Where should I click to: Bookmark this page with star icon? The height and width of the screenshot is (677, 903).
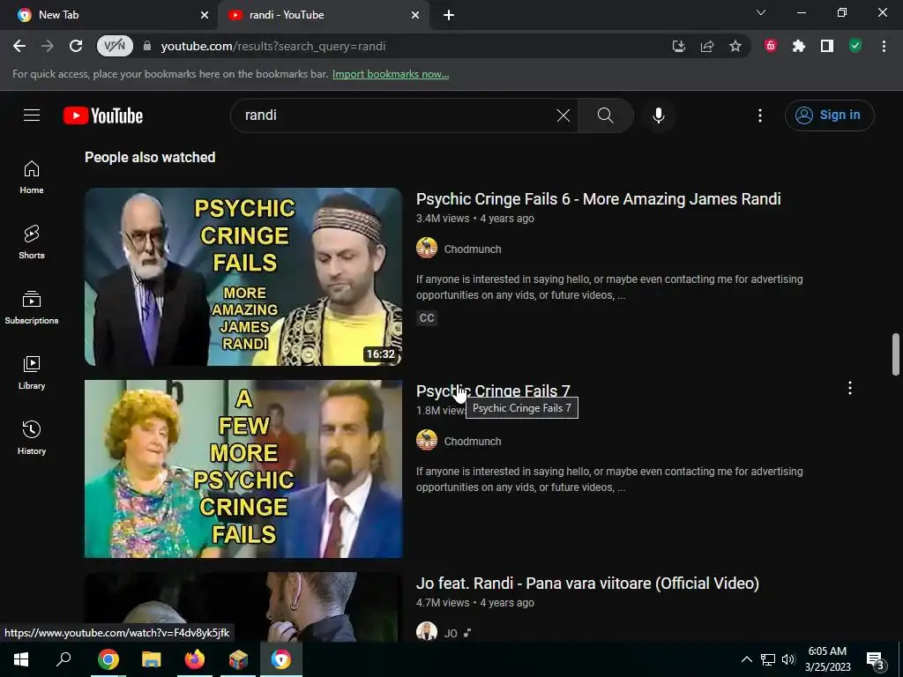click(x=735, y=46)
